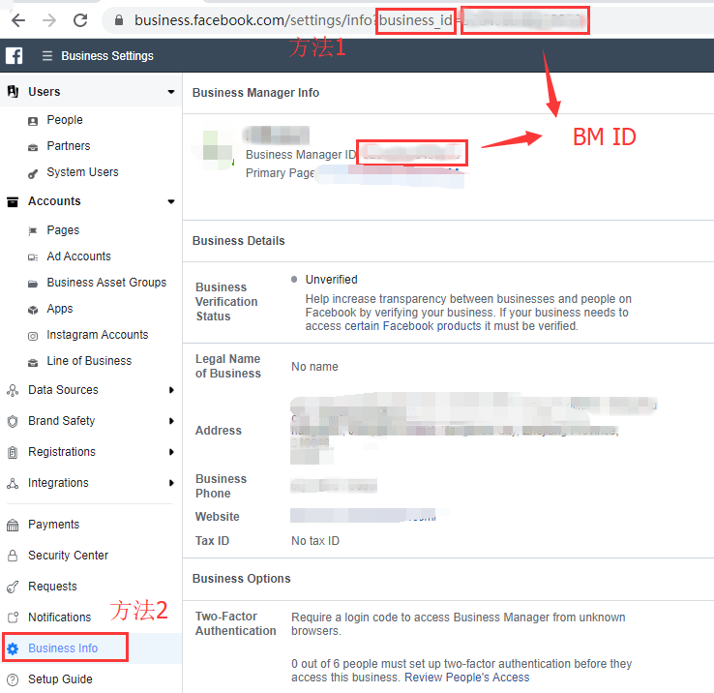
Task: Click the Ad Accounts icon
Action: [x=33, y=257]
